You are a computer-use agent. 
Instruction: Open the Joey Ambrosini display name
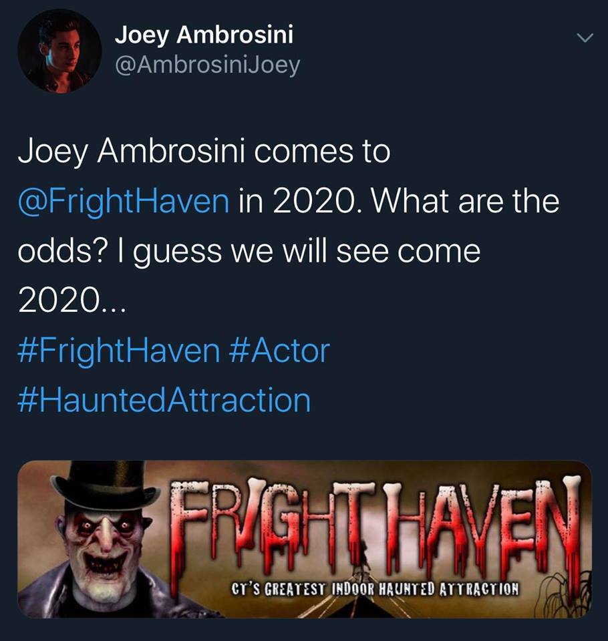[x=204, y=35]
